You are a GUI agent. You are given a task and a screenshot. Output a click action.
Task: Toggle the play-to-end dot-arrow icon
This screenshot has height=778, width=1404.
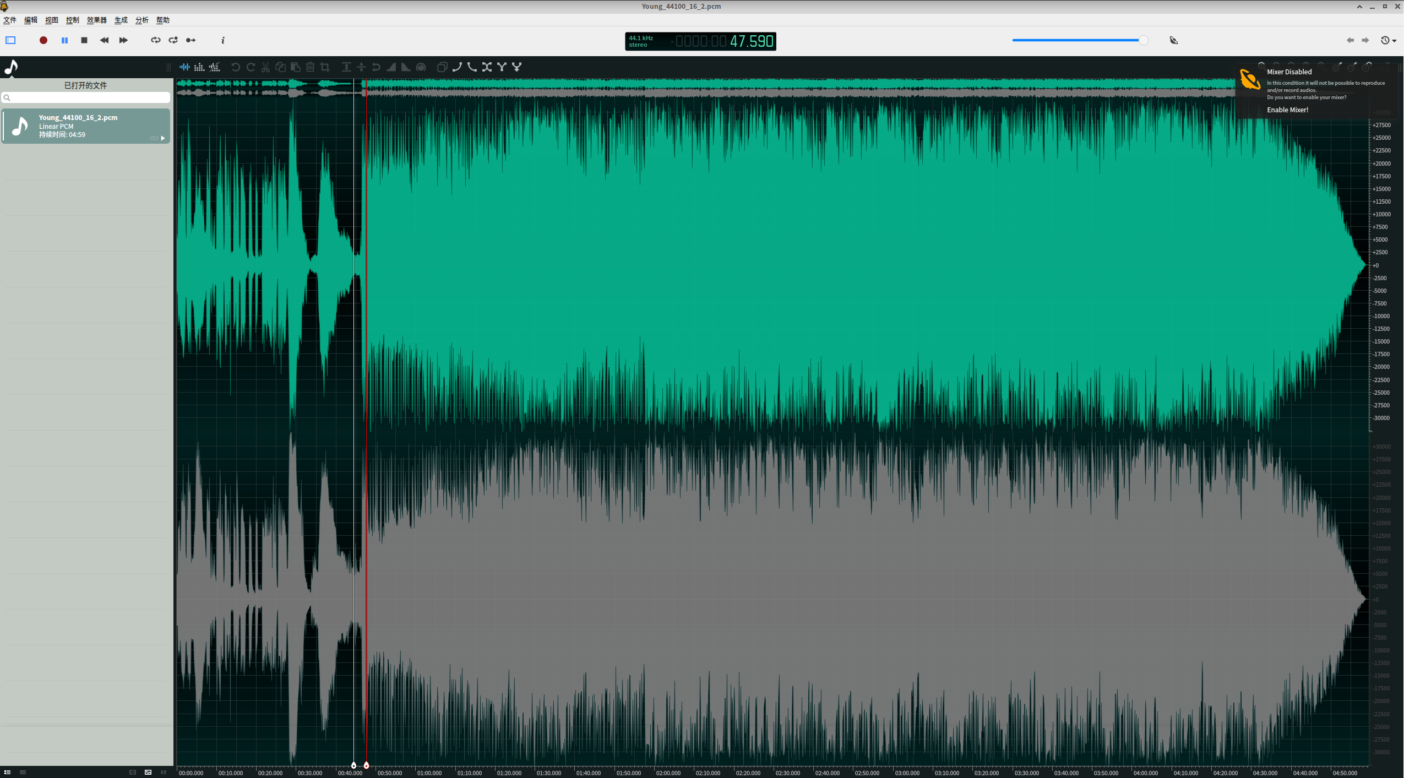[x=191, y=40]
